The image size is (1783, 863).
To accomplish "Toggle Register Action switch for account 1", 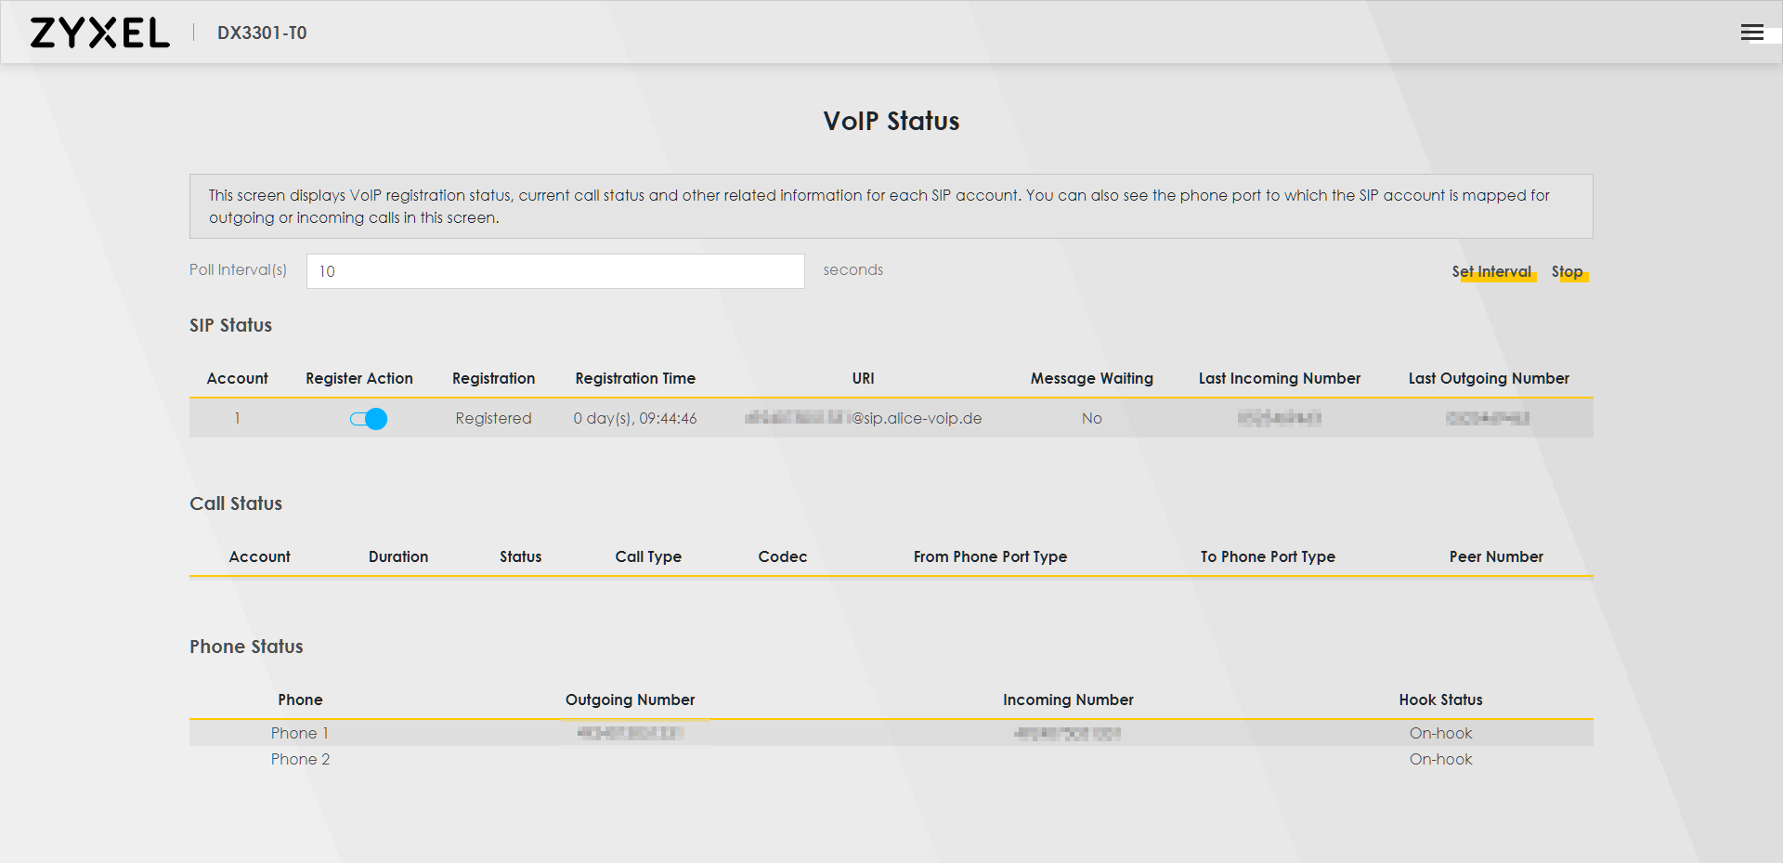I will tap(369, 419).
